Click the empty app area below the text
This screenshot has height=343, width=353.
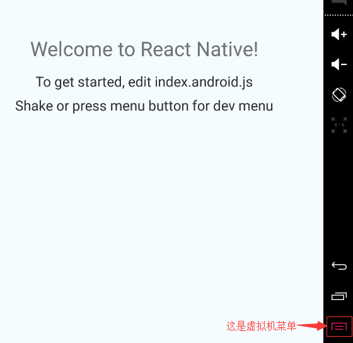(x=161, y=203)
